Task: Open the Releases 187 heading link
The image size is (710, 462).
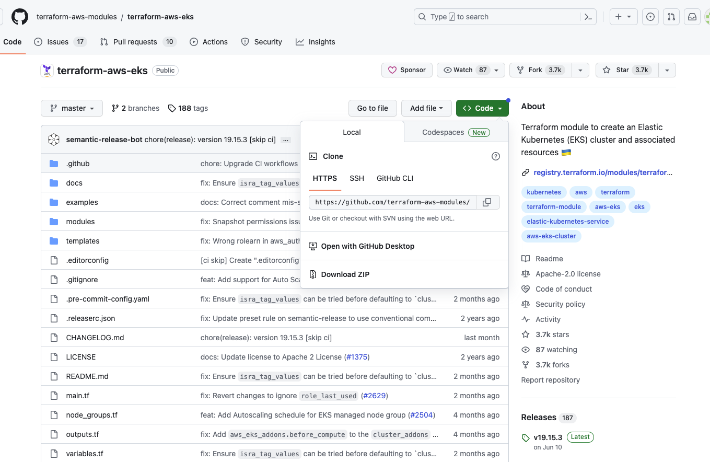Action: click(549, 418)
